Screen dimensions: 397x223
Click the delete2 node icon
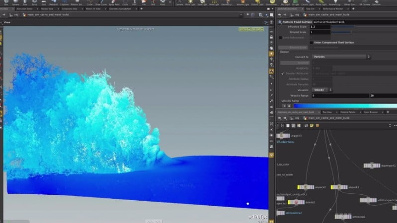click(296, 202)
